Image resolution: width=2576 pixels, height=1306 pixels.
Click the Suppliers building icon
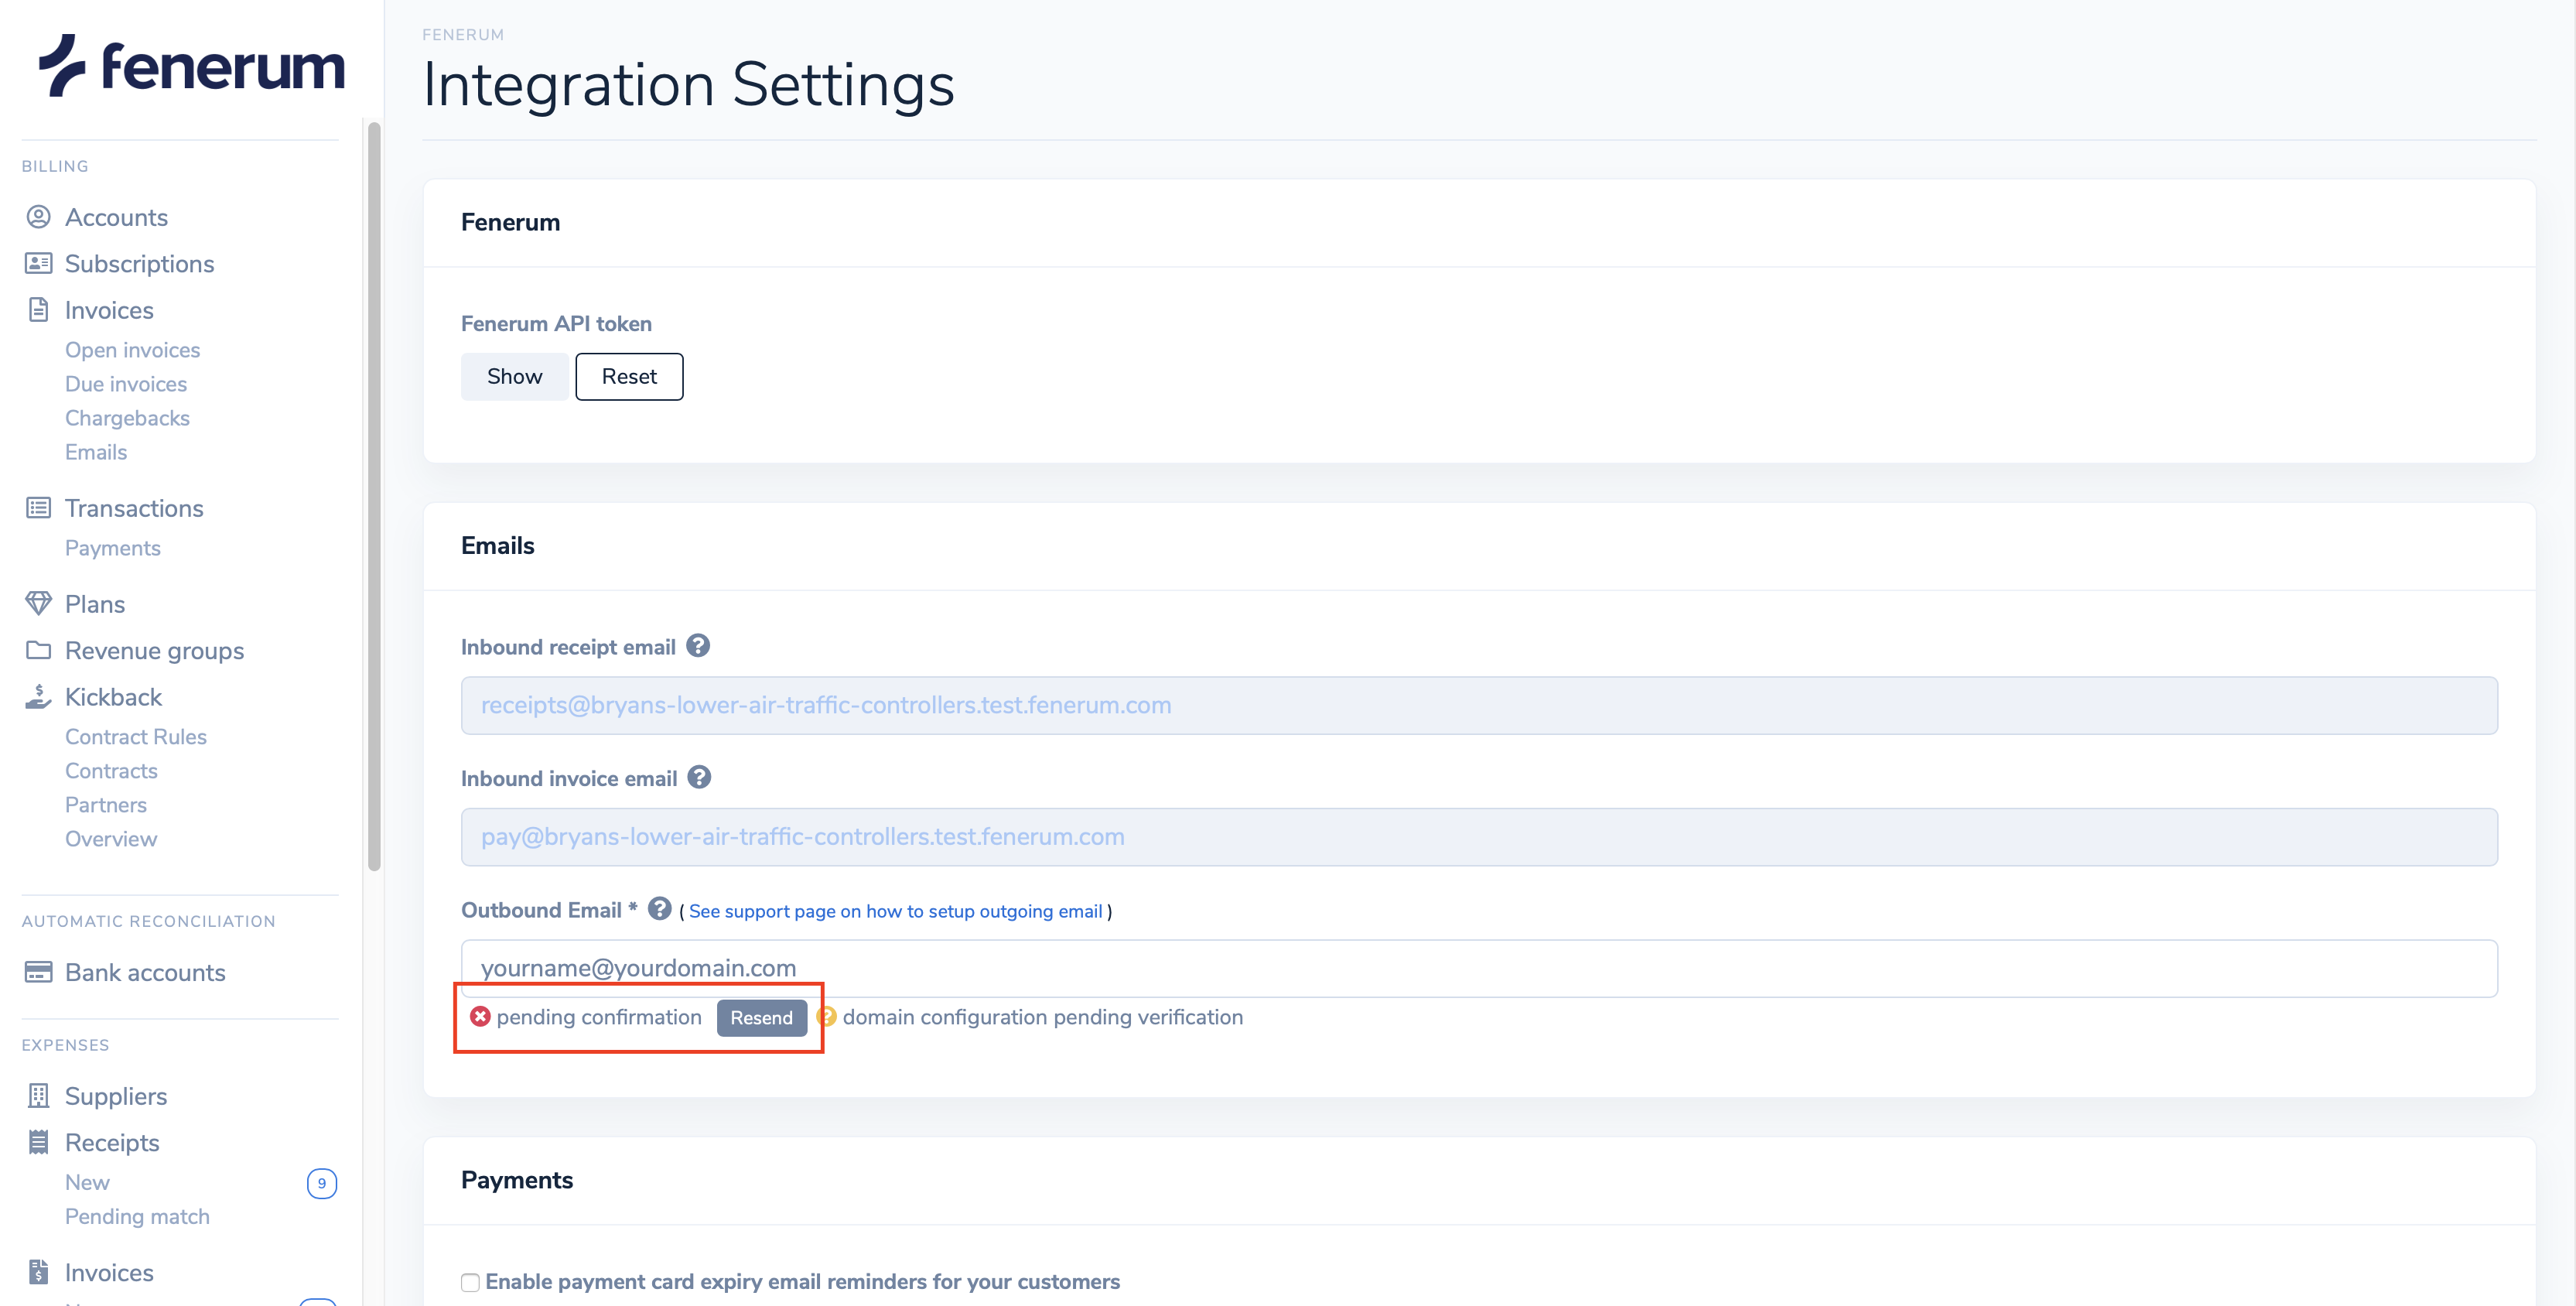tap(38, 1096)
